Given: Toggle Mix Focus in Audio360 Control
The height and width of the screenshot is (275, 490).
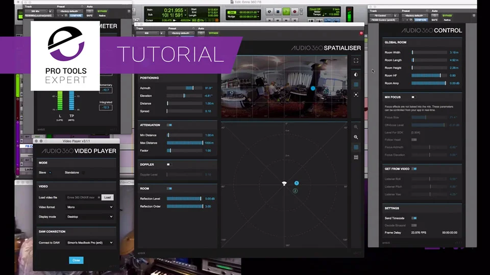Looking at the screenshot, I should click(413, 97).
